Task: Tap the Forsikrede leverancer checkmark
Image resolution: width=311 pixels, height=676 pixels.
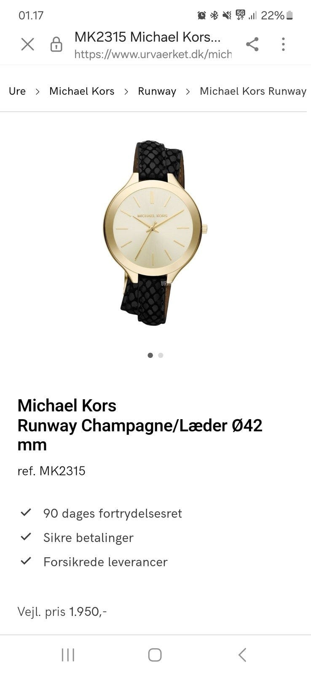Action: tap(26, 561)
